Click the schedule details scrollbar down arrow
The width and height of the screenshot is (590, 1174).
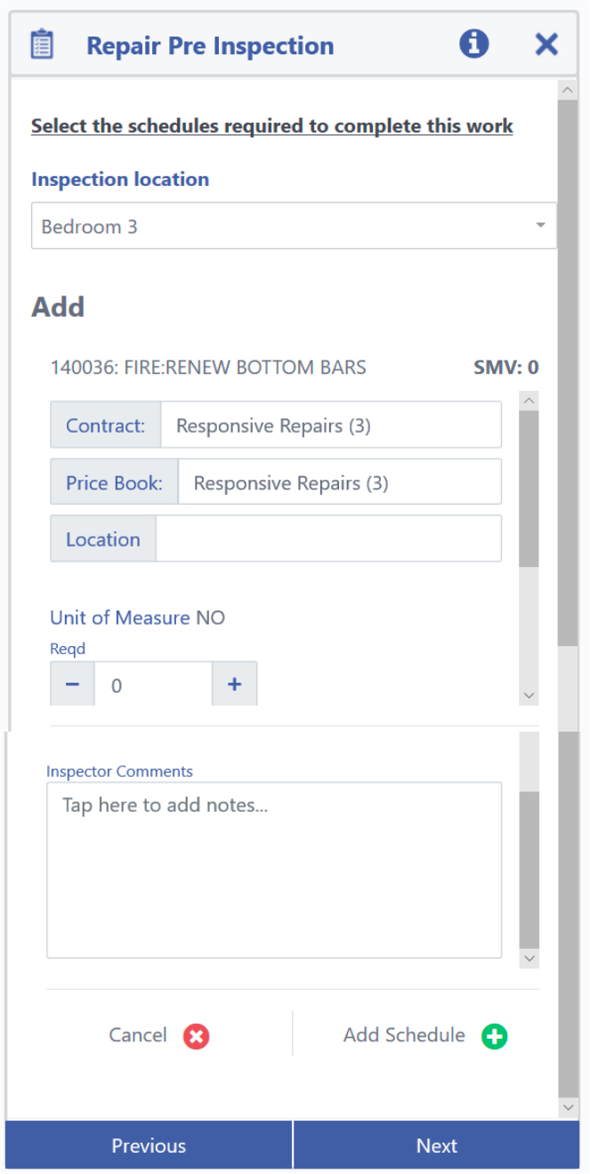(529, 696)
